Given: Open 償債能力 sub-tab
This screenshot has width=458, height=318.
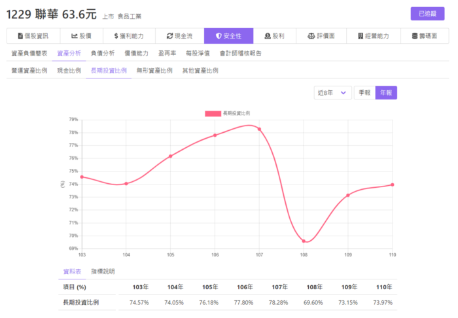Looking at the screenshot, I should coord(136,53).
